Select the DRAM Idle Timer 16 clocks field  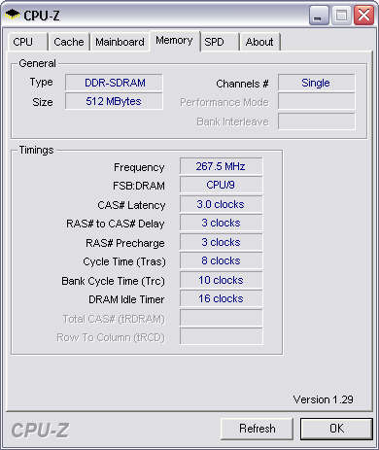coord(221,298)
